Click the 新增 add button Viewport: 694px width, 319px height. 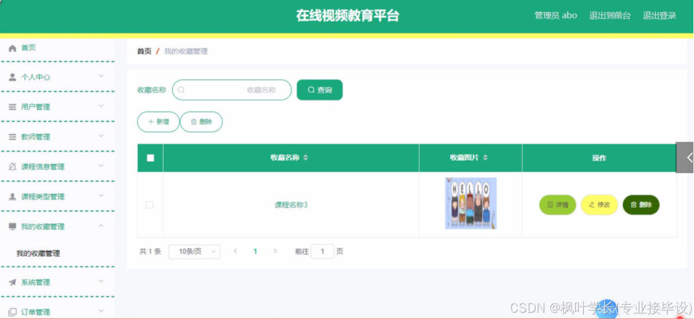158,122
